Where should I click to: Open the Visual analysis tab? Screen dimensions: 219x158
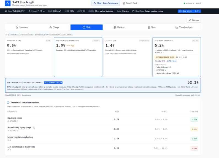point(184,27)
